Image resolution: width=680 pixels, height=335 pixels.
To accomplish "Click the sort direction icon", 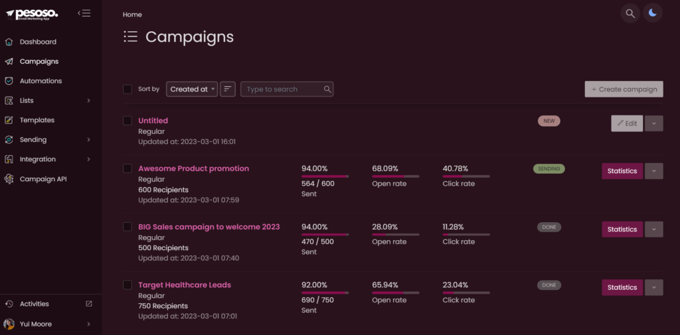I will click(228, 89).
